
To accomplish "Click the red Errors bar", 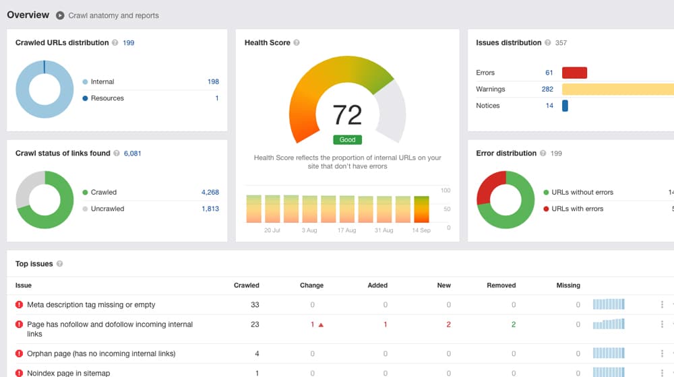I will point(574,73).
